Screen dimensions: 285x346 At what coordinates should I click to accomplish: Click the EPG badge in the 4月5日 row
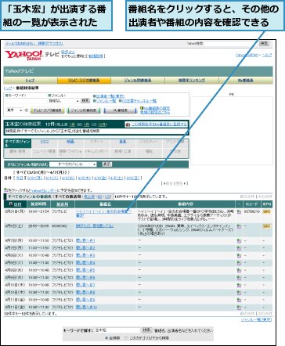tap(267, 226)
